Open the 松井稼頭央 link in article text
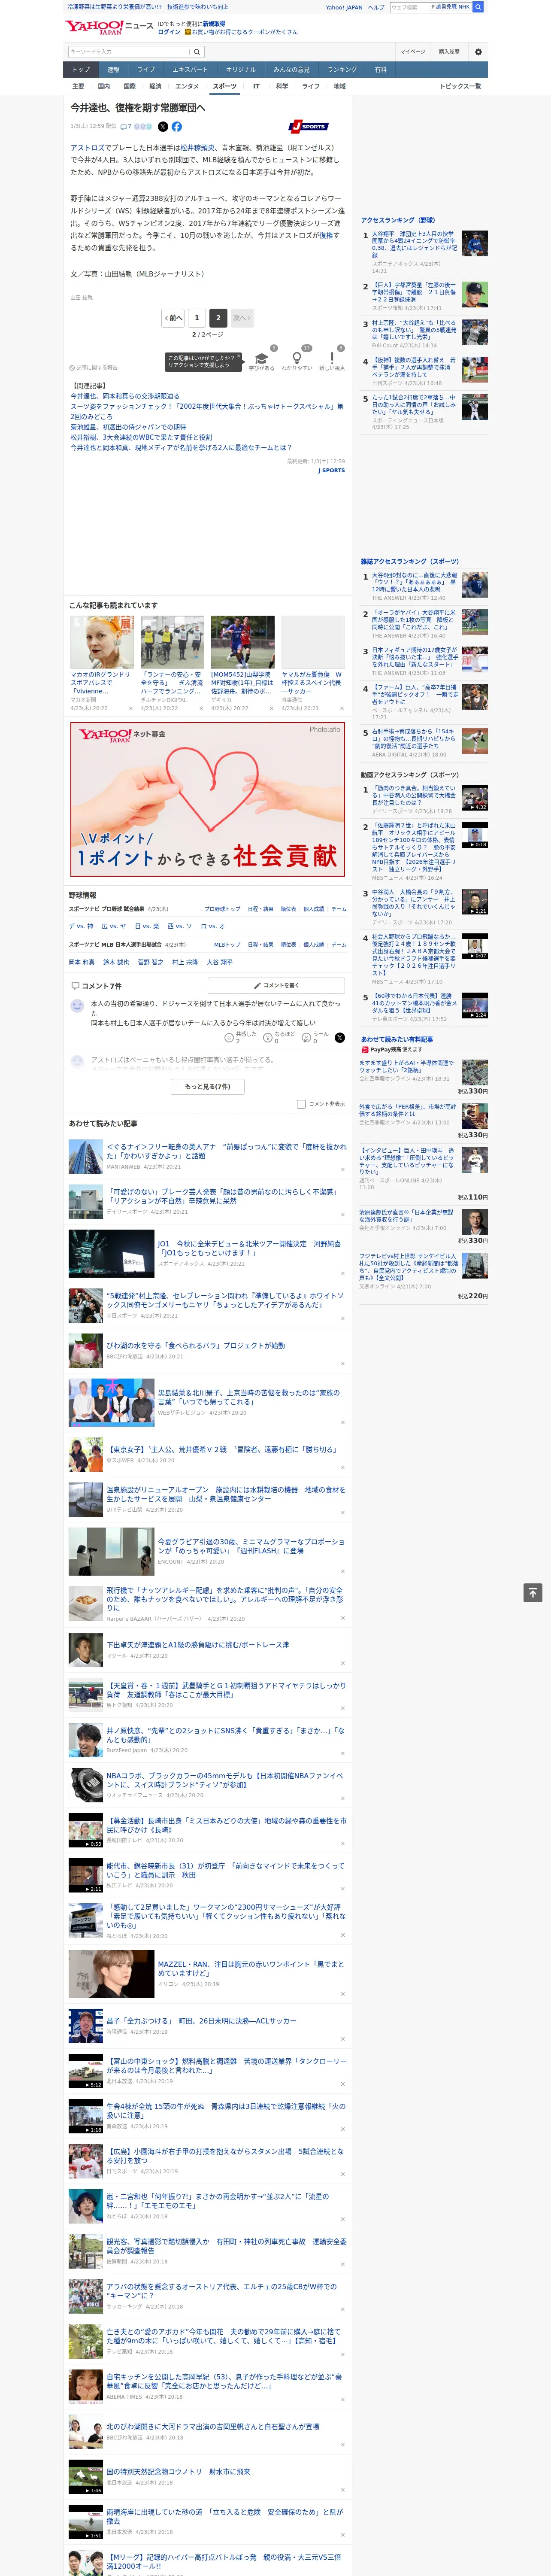Viewport: 551px width, 2576px height. 197,148
